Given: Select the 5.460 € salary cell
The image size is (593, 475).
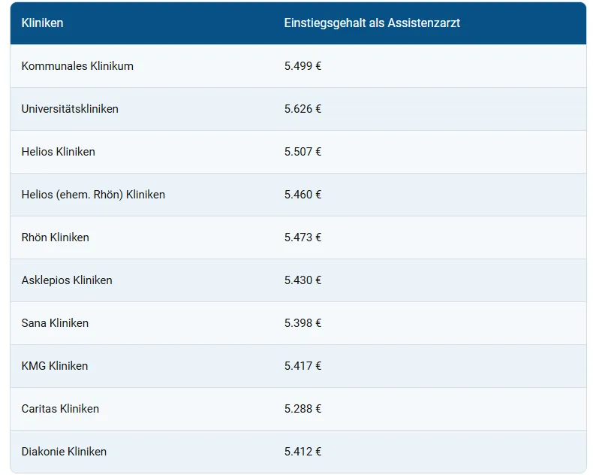Looking at the screenshot, I should click(x=303, y=195).
